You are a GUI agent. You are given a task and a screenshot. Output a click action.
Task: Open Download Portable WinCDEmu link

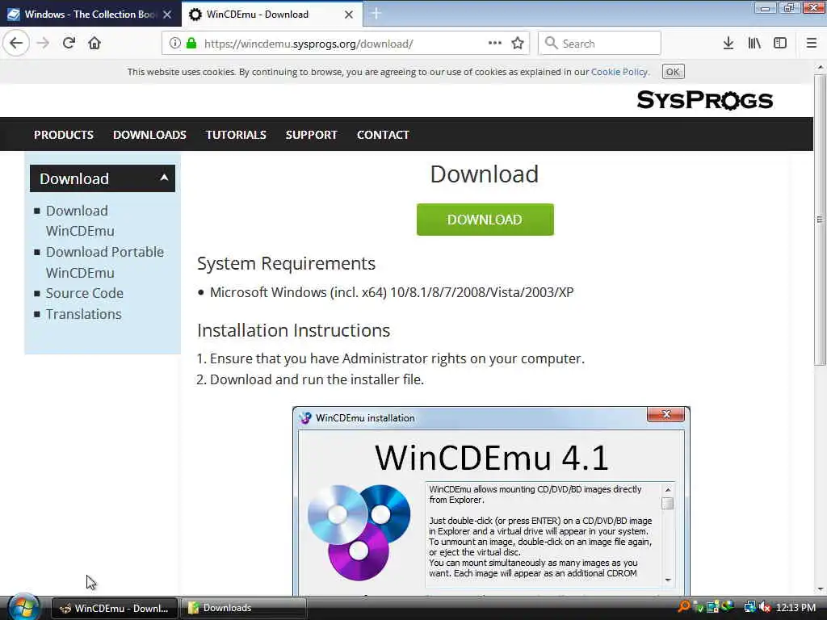point(104,262)
